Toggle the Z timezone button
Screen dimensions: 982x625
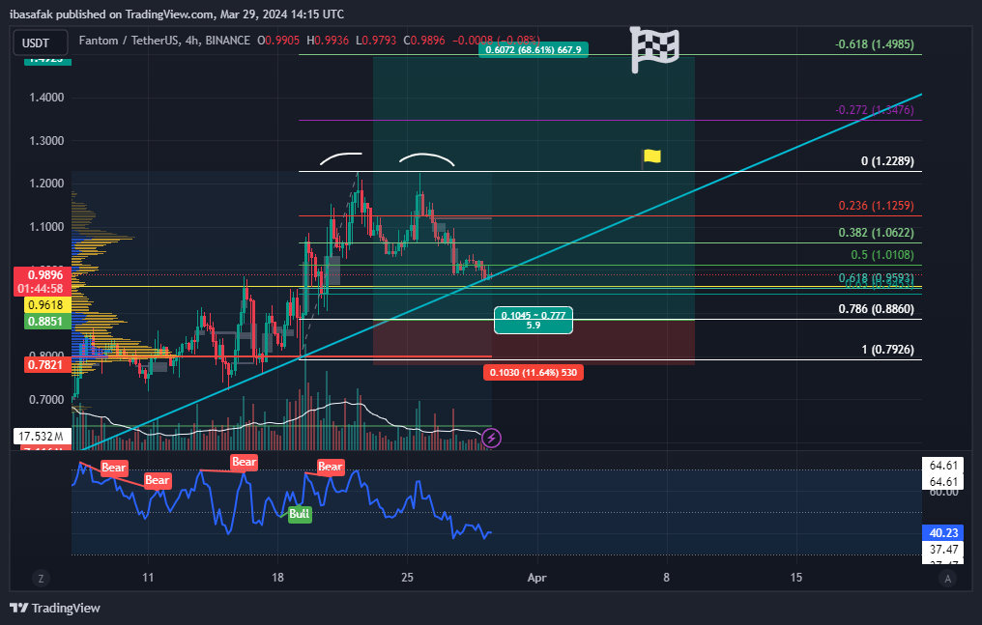(41, 578)
